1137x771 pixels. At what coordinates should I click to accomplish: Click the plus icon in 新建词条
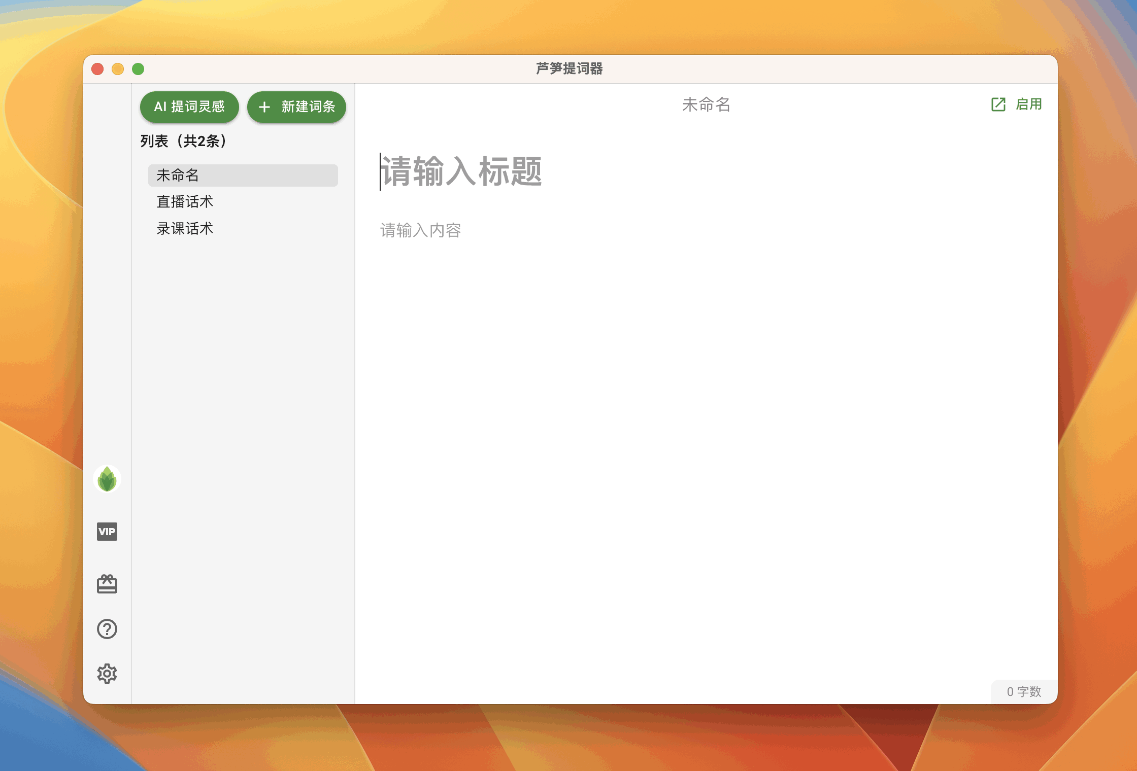(x=264, y=107)
